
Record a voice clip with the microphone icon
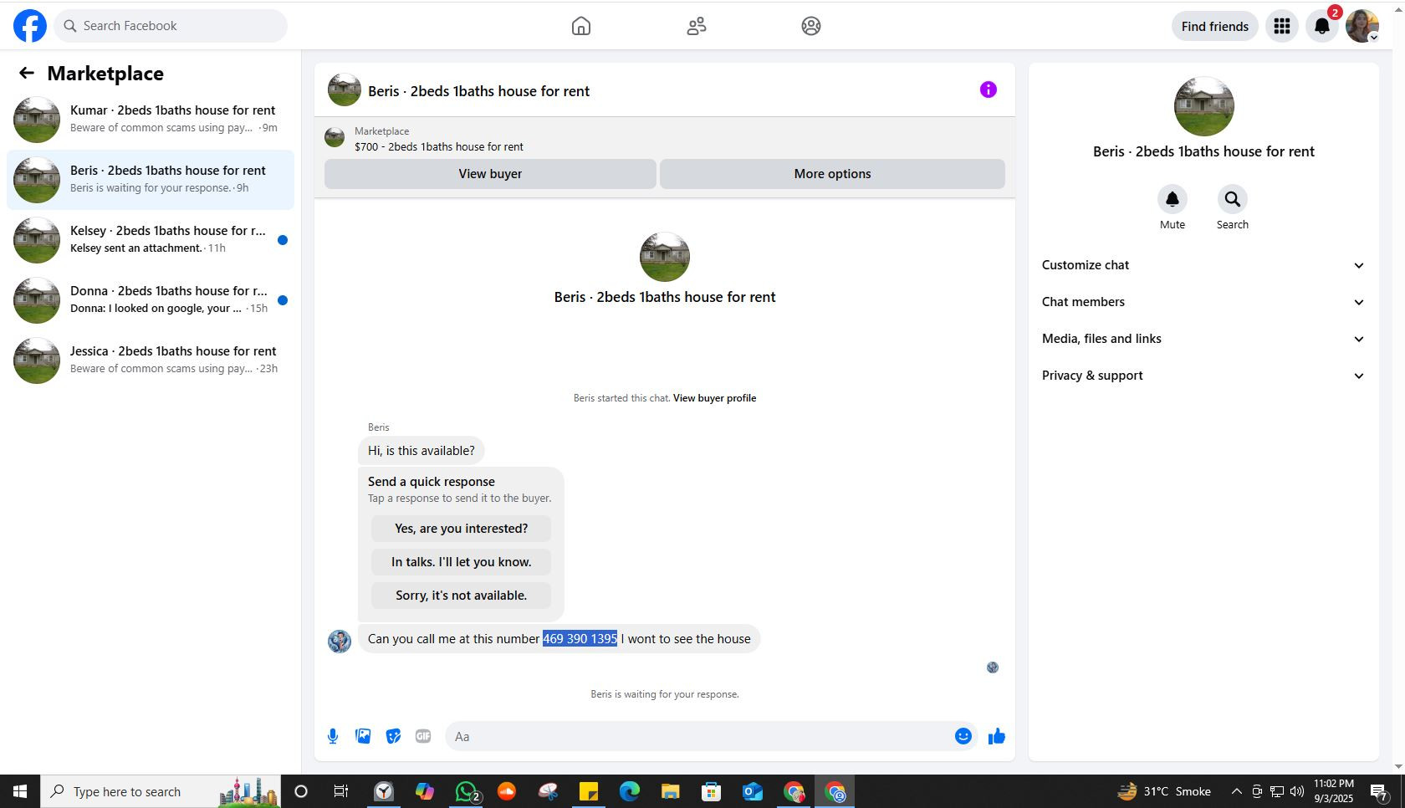[333, 736]
